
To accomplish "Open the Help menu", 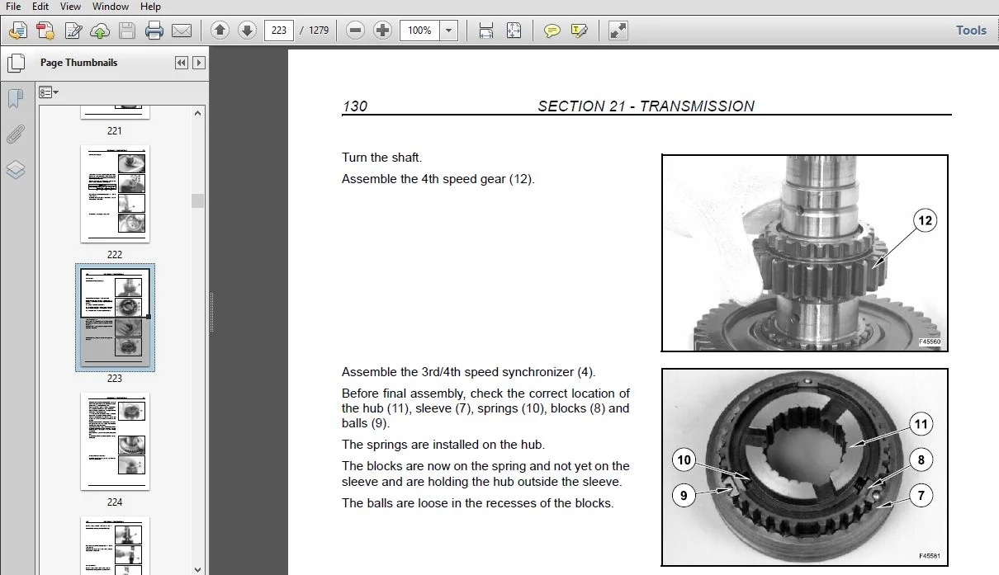I will pyautogui.click(x=150, y=7).
